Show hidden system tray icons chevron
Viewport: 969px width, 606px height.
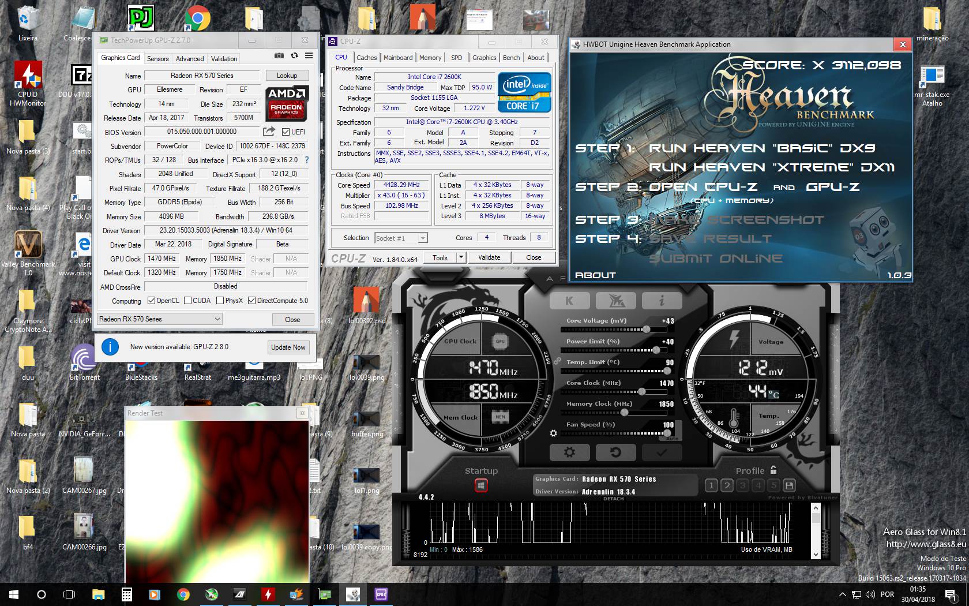point(842,594)
